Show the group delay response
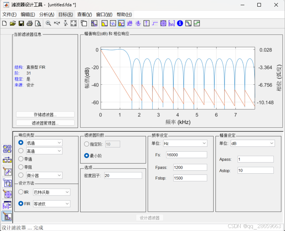Image resolution: width=285 pixels, height=231 pixels. pyautogui.click(x=130, y=23)
